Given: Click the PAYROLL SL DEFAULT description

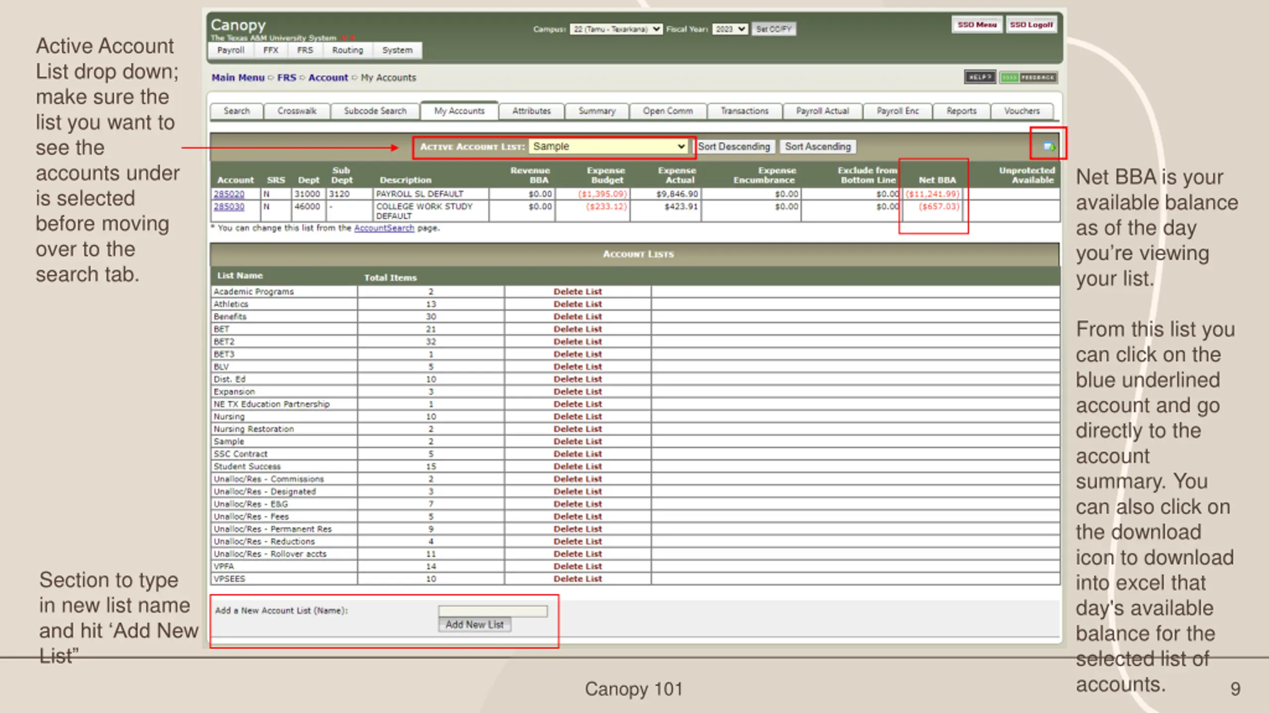Looking at the screenshot, I should coord(420,194).
